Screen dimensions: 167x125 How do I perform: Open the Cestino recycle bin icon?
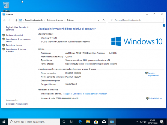[6, 7]
